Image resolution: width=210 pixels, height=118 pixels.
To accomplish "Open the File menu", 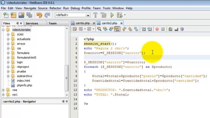I will pyautogui.click(x=3, y=8).
